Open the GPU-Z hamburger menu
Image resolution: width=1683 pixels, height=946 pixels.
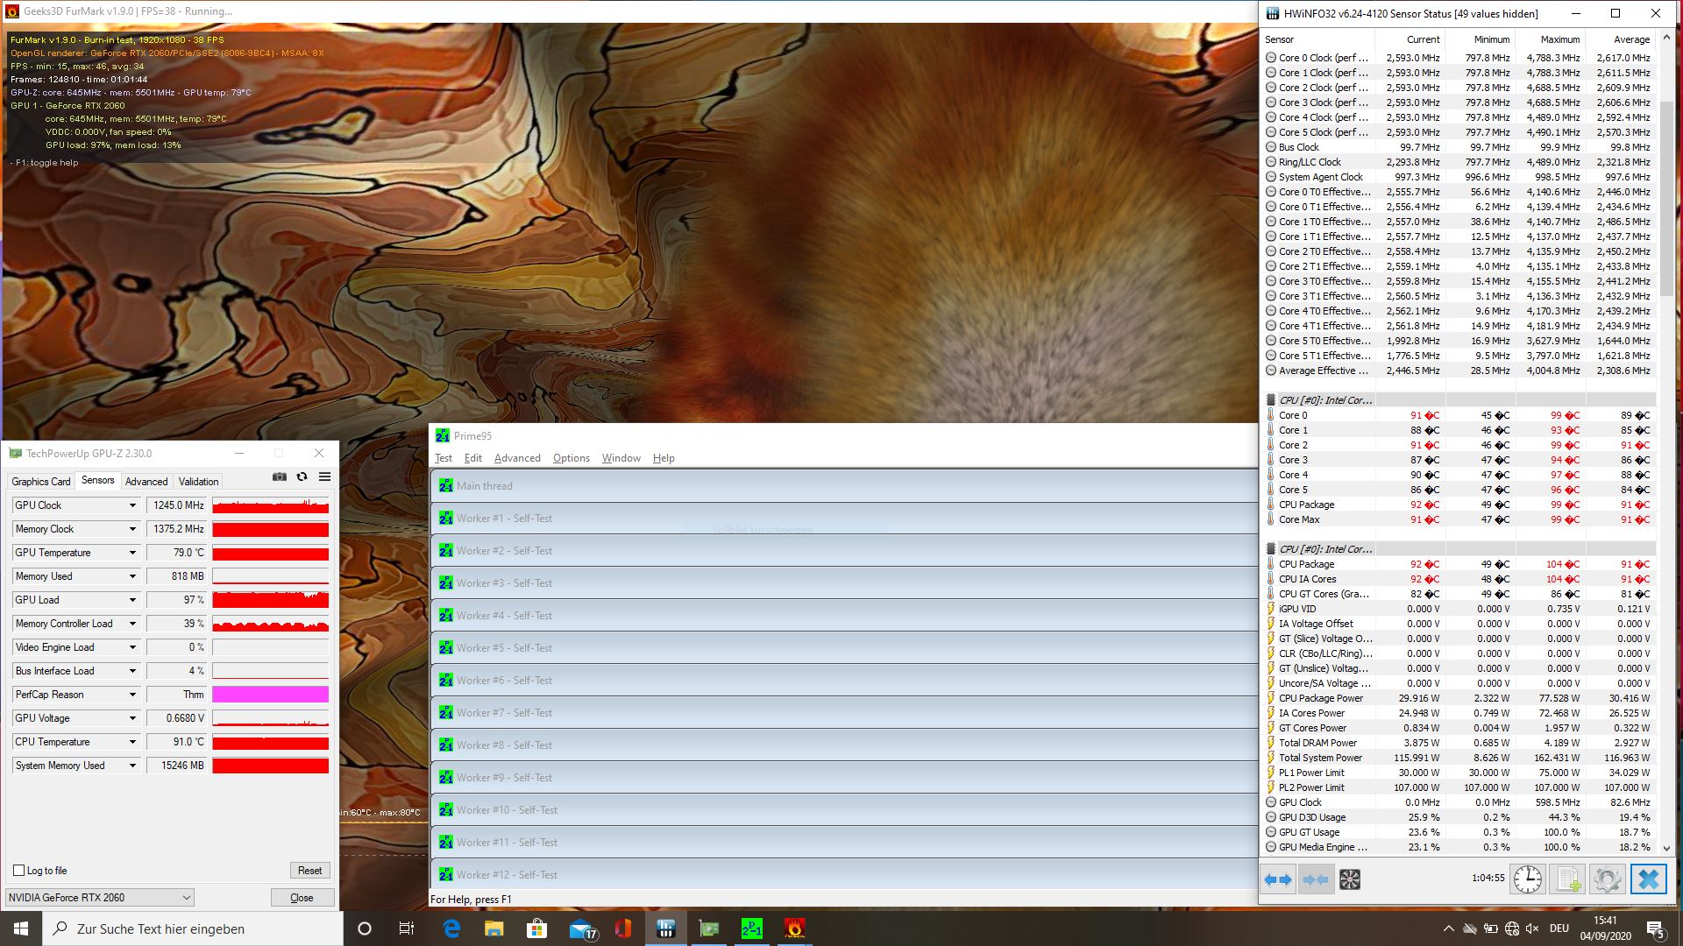click(x=324, y=477)
